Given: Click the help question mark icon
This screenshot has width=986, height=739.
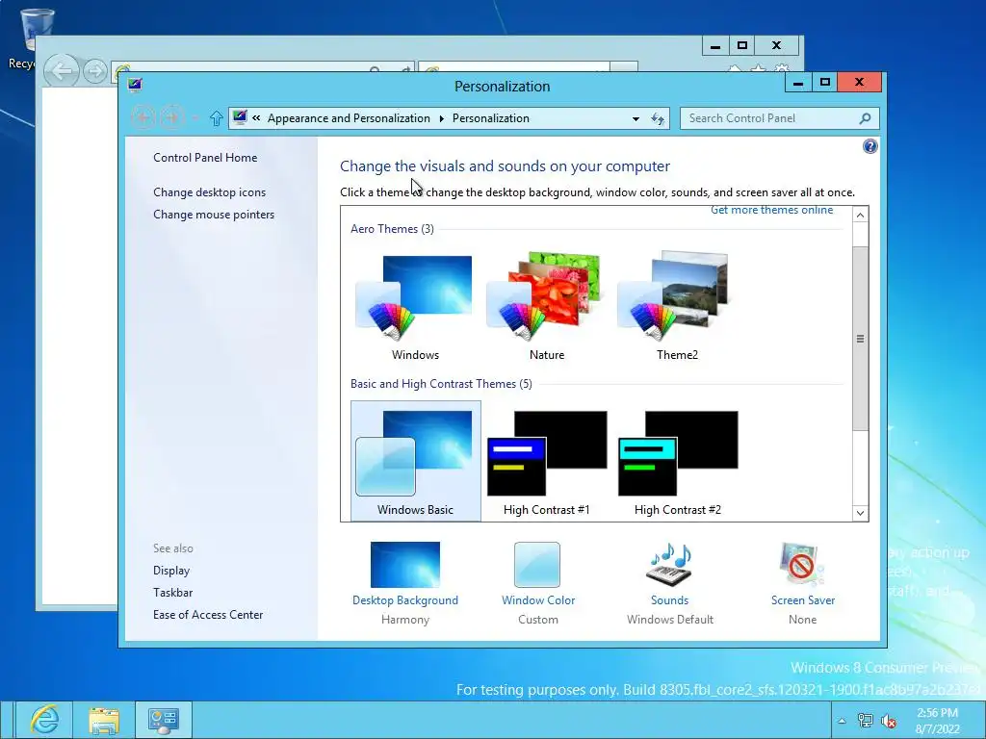Looking at the screenshot, I should click(x=869, y=146).
